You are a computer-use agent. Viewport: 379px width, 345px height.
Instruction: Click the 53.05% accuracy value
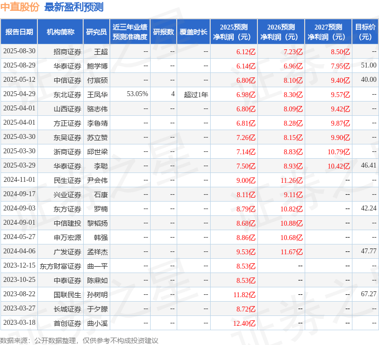tap(137, 94)
